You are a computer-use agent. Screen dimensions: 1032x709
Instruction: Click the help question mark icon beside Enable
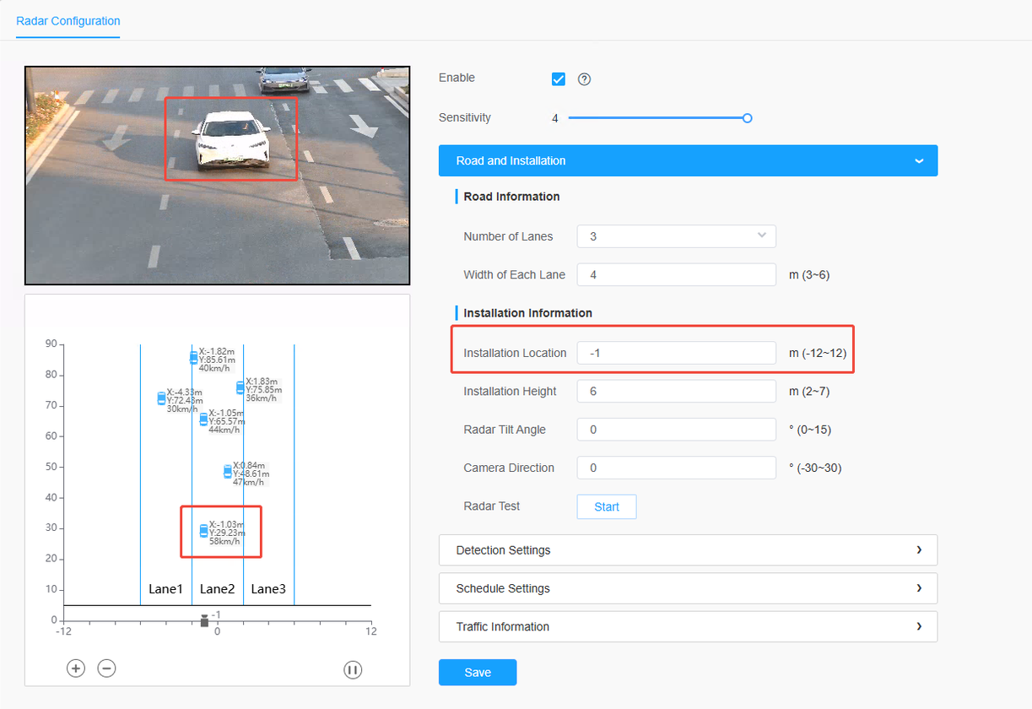(x=584, y=79)
